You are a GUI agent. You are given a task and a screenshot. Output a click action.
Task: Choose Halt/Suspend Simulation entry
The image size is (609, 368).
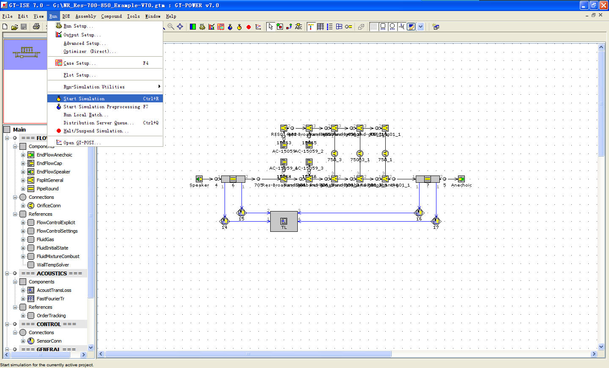click(105, 131)
